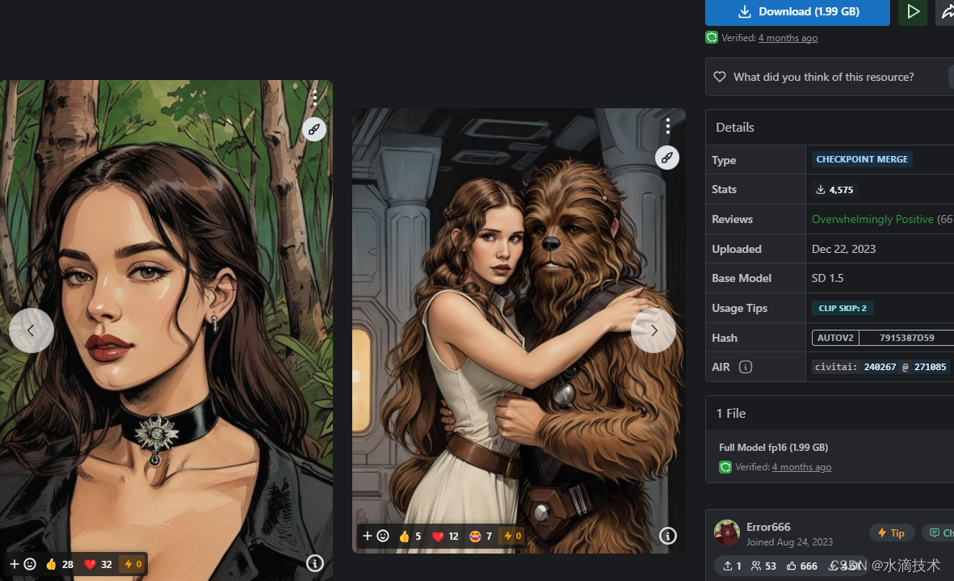Image resolution: width=954 pixels, height=581 pixels.
Task: Click Full Model fp16 (1.99 GB) file
Action: 773,447
